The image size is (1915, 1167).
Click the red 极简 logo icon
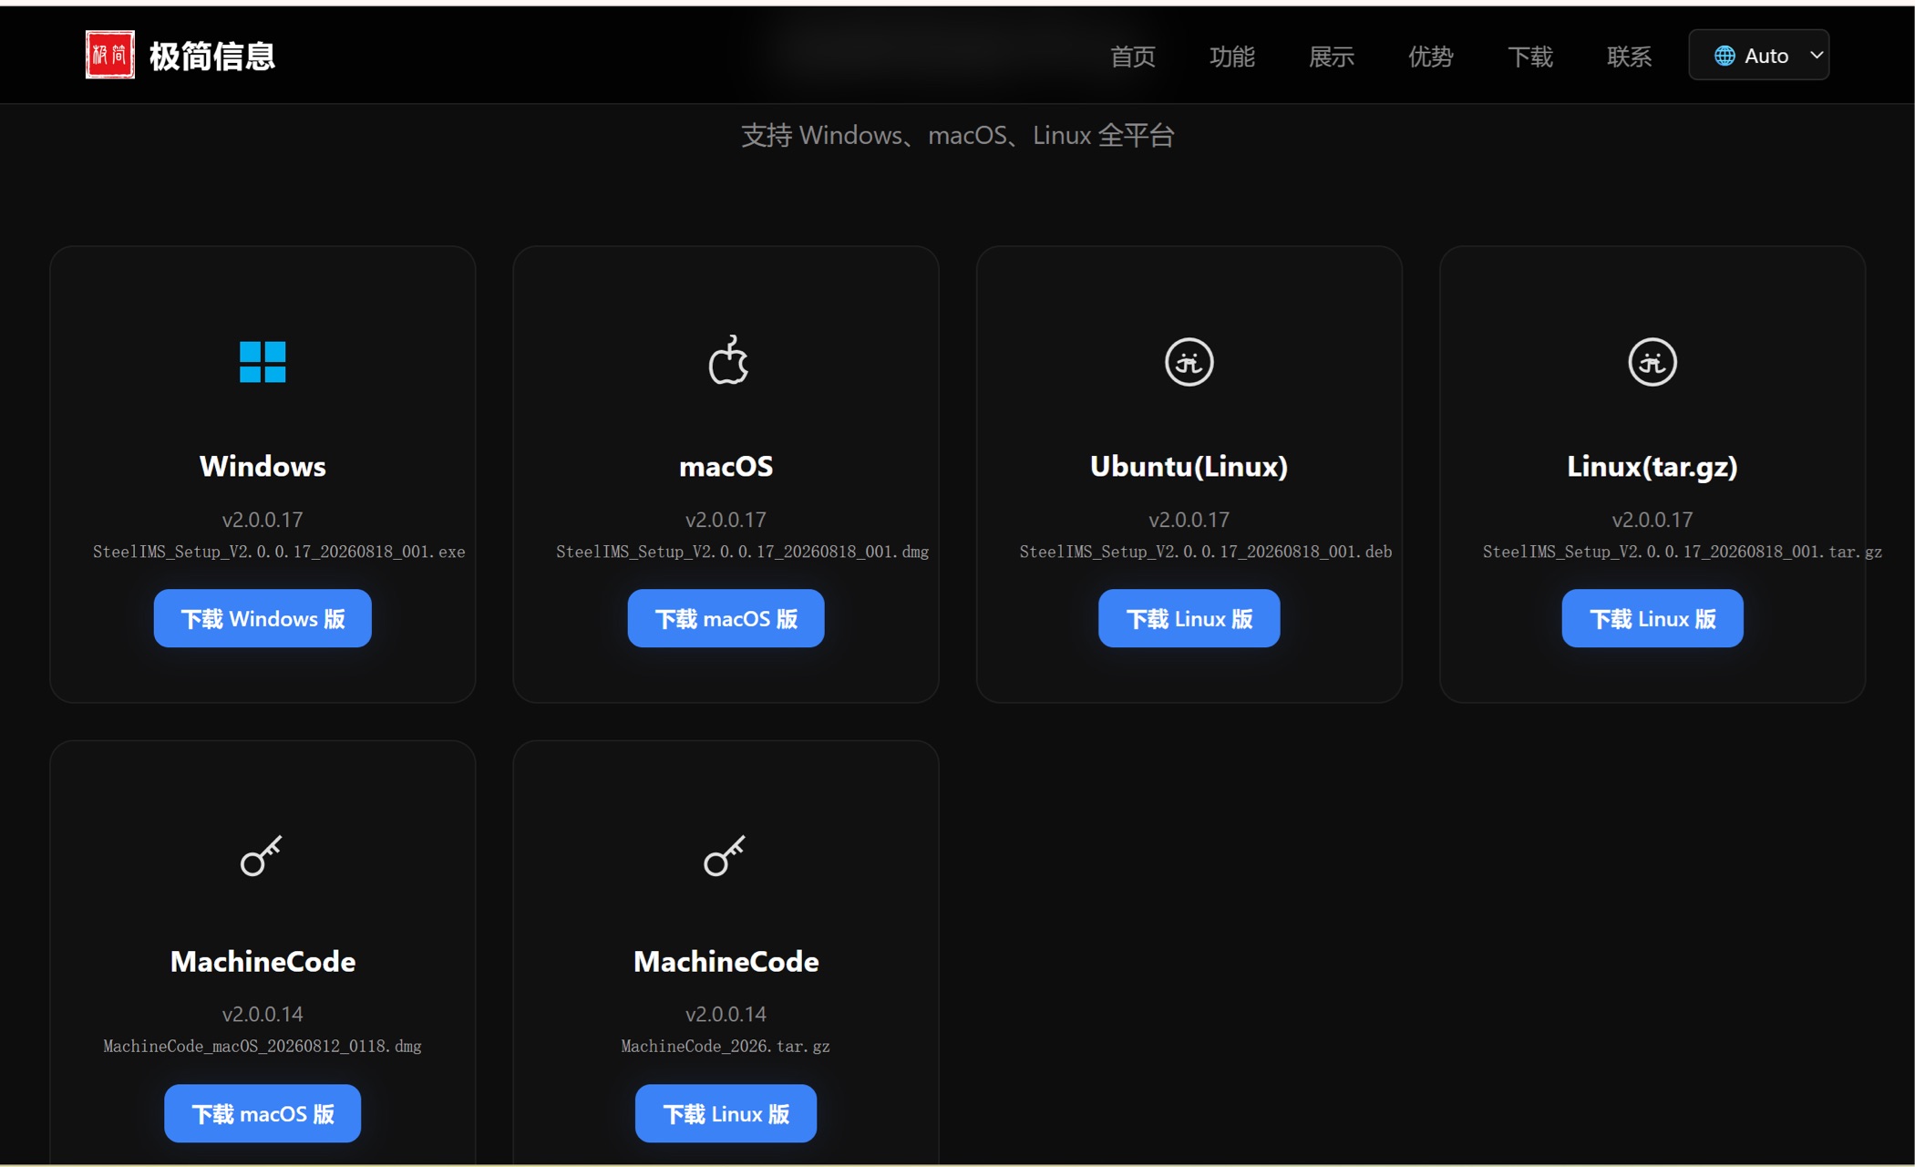110,55
